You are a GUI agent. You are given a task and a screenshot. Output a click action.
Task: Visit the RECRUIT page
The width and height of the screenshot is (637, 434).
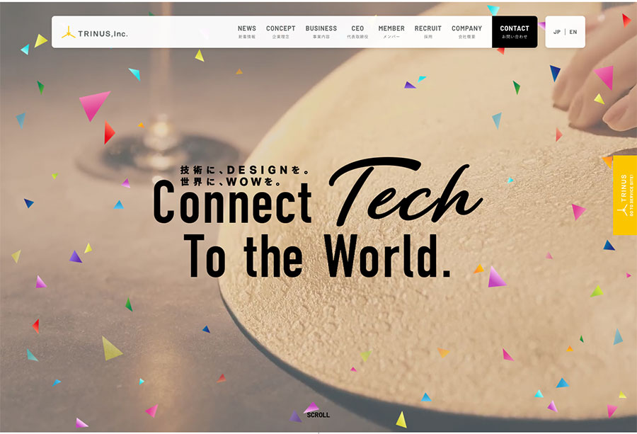tap(427, 32)
